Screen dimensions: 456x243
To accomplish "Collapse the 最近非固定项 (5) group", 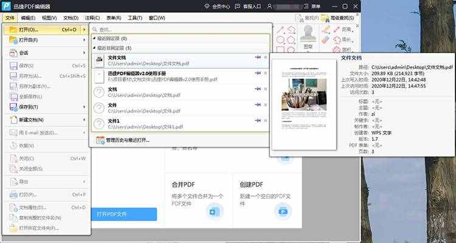I will [x=94, y=47].
